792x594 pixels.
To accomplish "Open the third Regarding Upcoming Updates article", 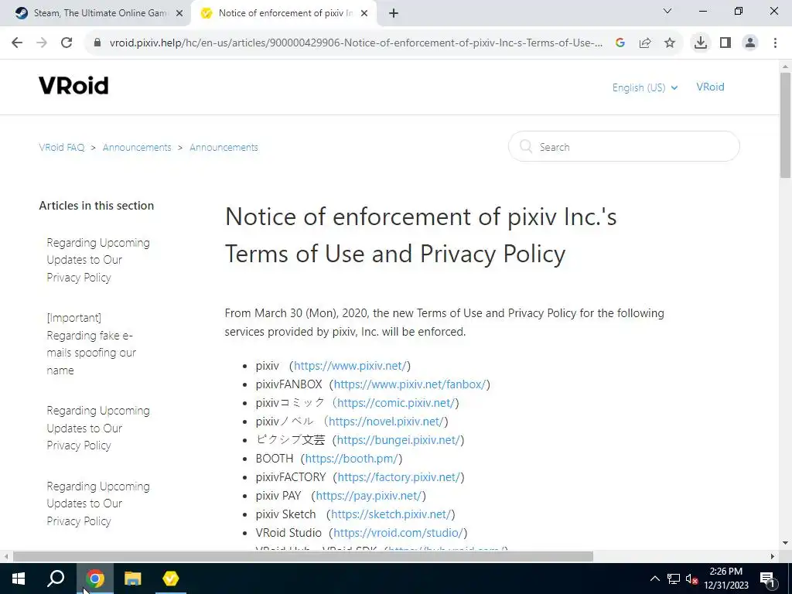I will [98, 504].
